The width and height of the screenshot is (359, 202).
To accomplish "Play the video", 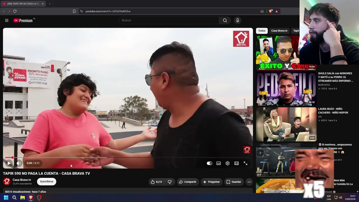I will click(9, 163).
